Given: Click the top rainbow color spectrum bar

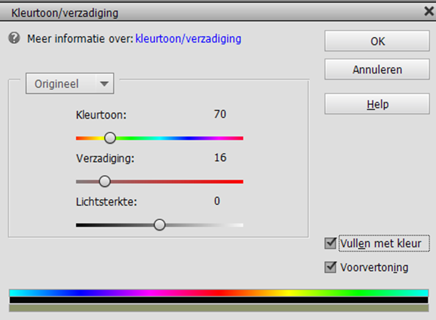Looking at the screenshot, I should pyautogui.click(x=219, y=293).
